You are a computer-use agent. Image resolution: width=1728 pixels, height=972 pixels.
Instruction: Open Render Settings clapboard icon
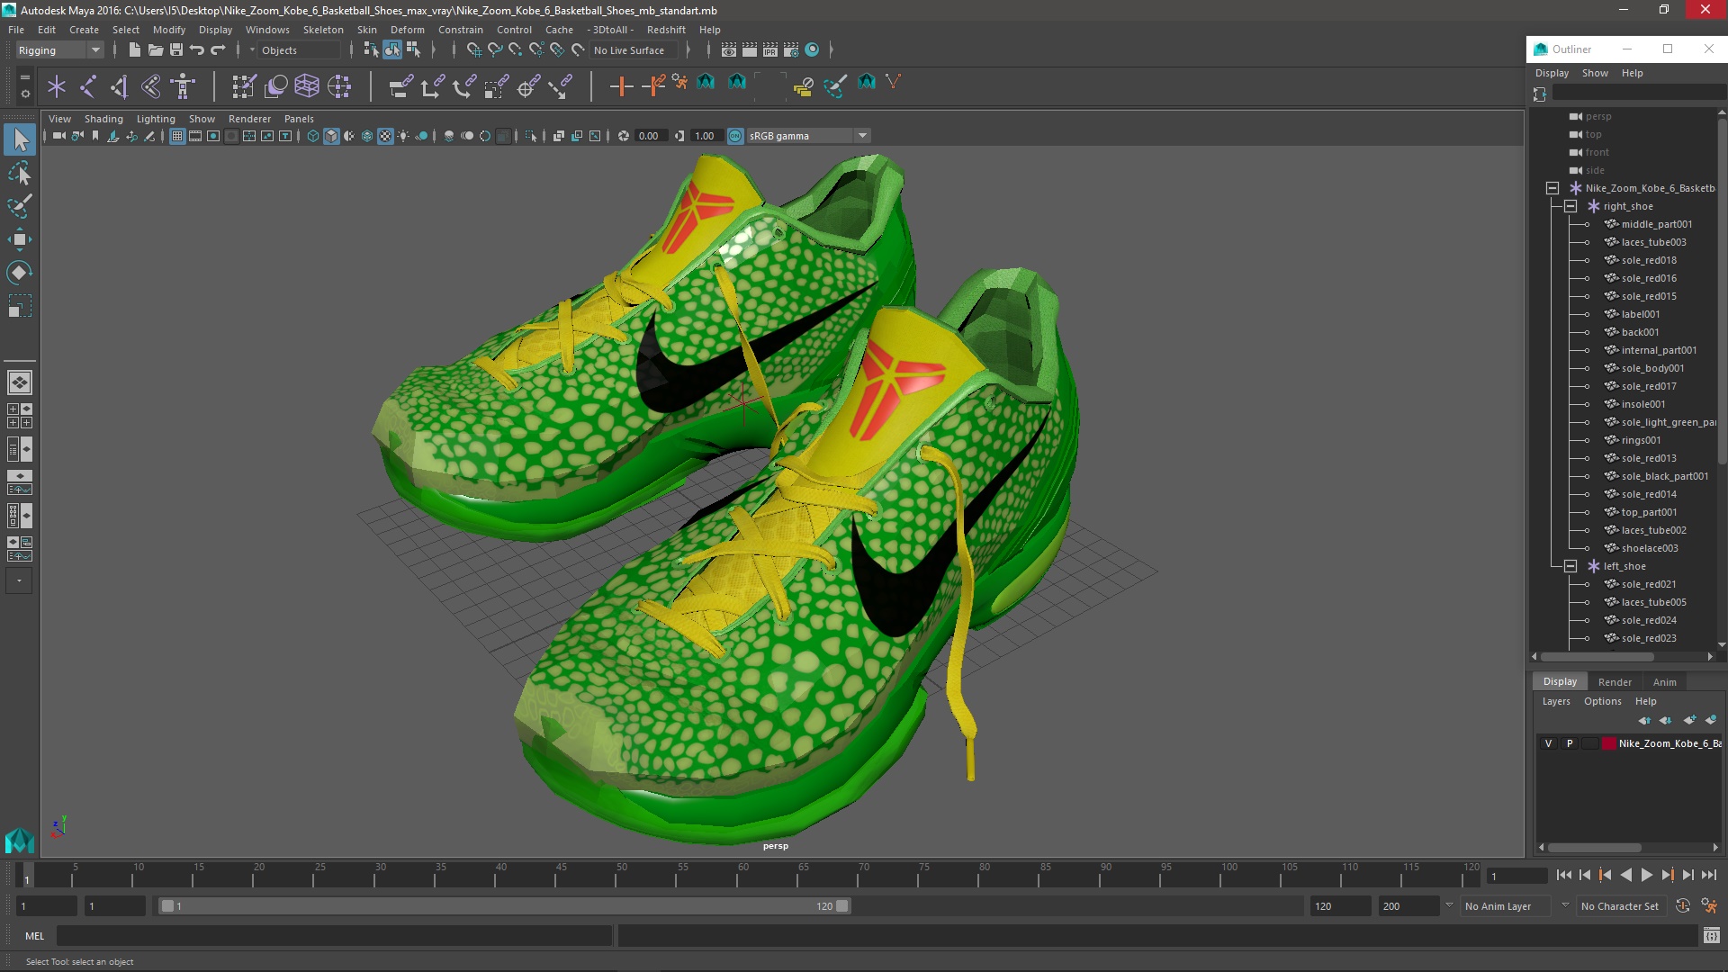[x=791, y=50]
